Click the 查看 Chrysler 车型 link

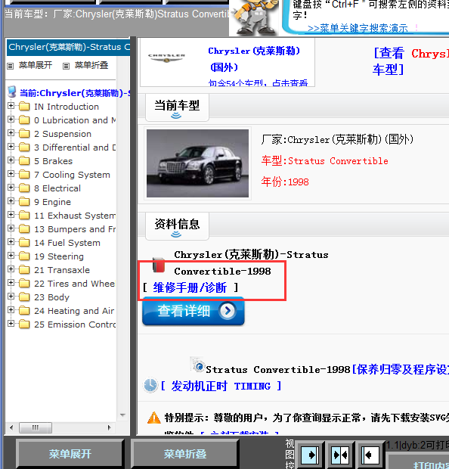point(411,61)
